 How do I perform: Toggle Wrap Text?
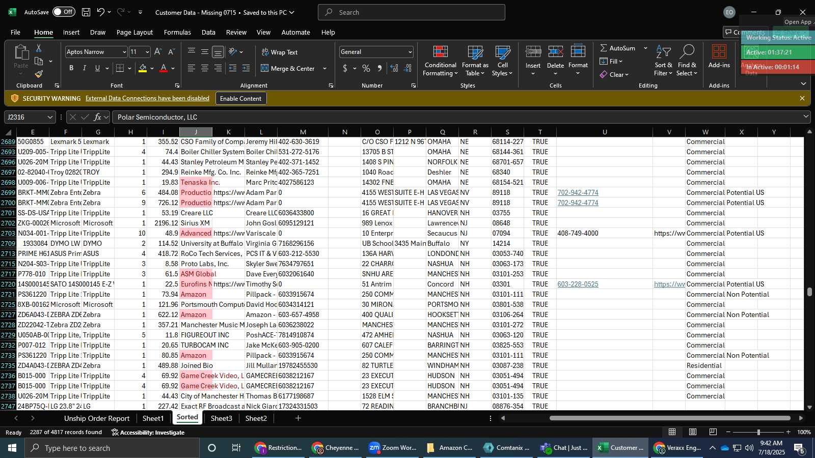(x=280, y=52)
